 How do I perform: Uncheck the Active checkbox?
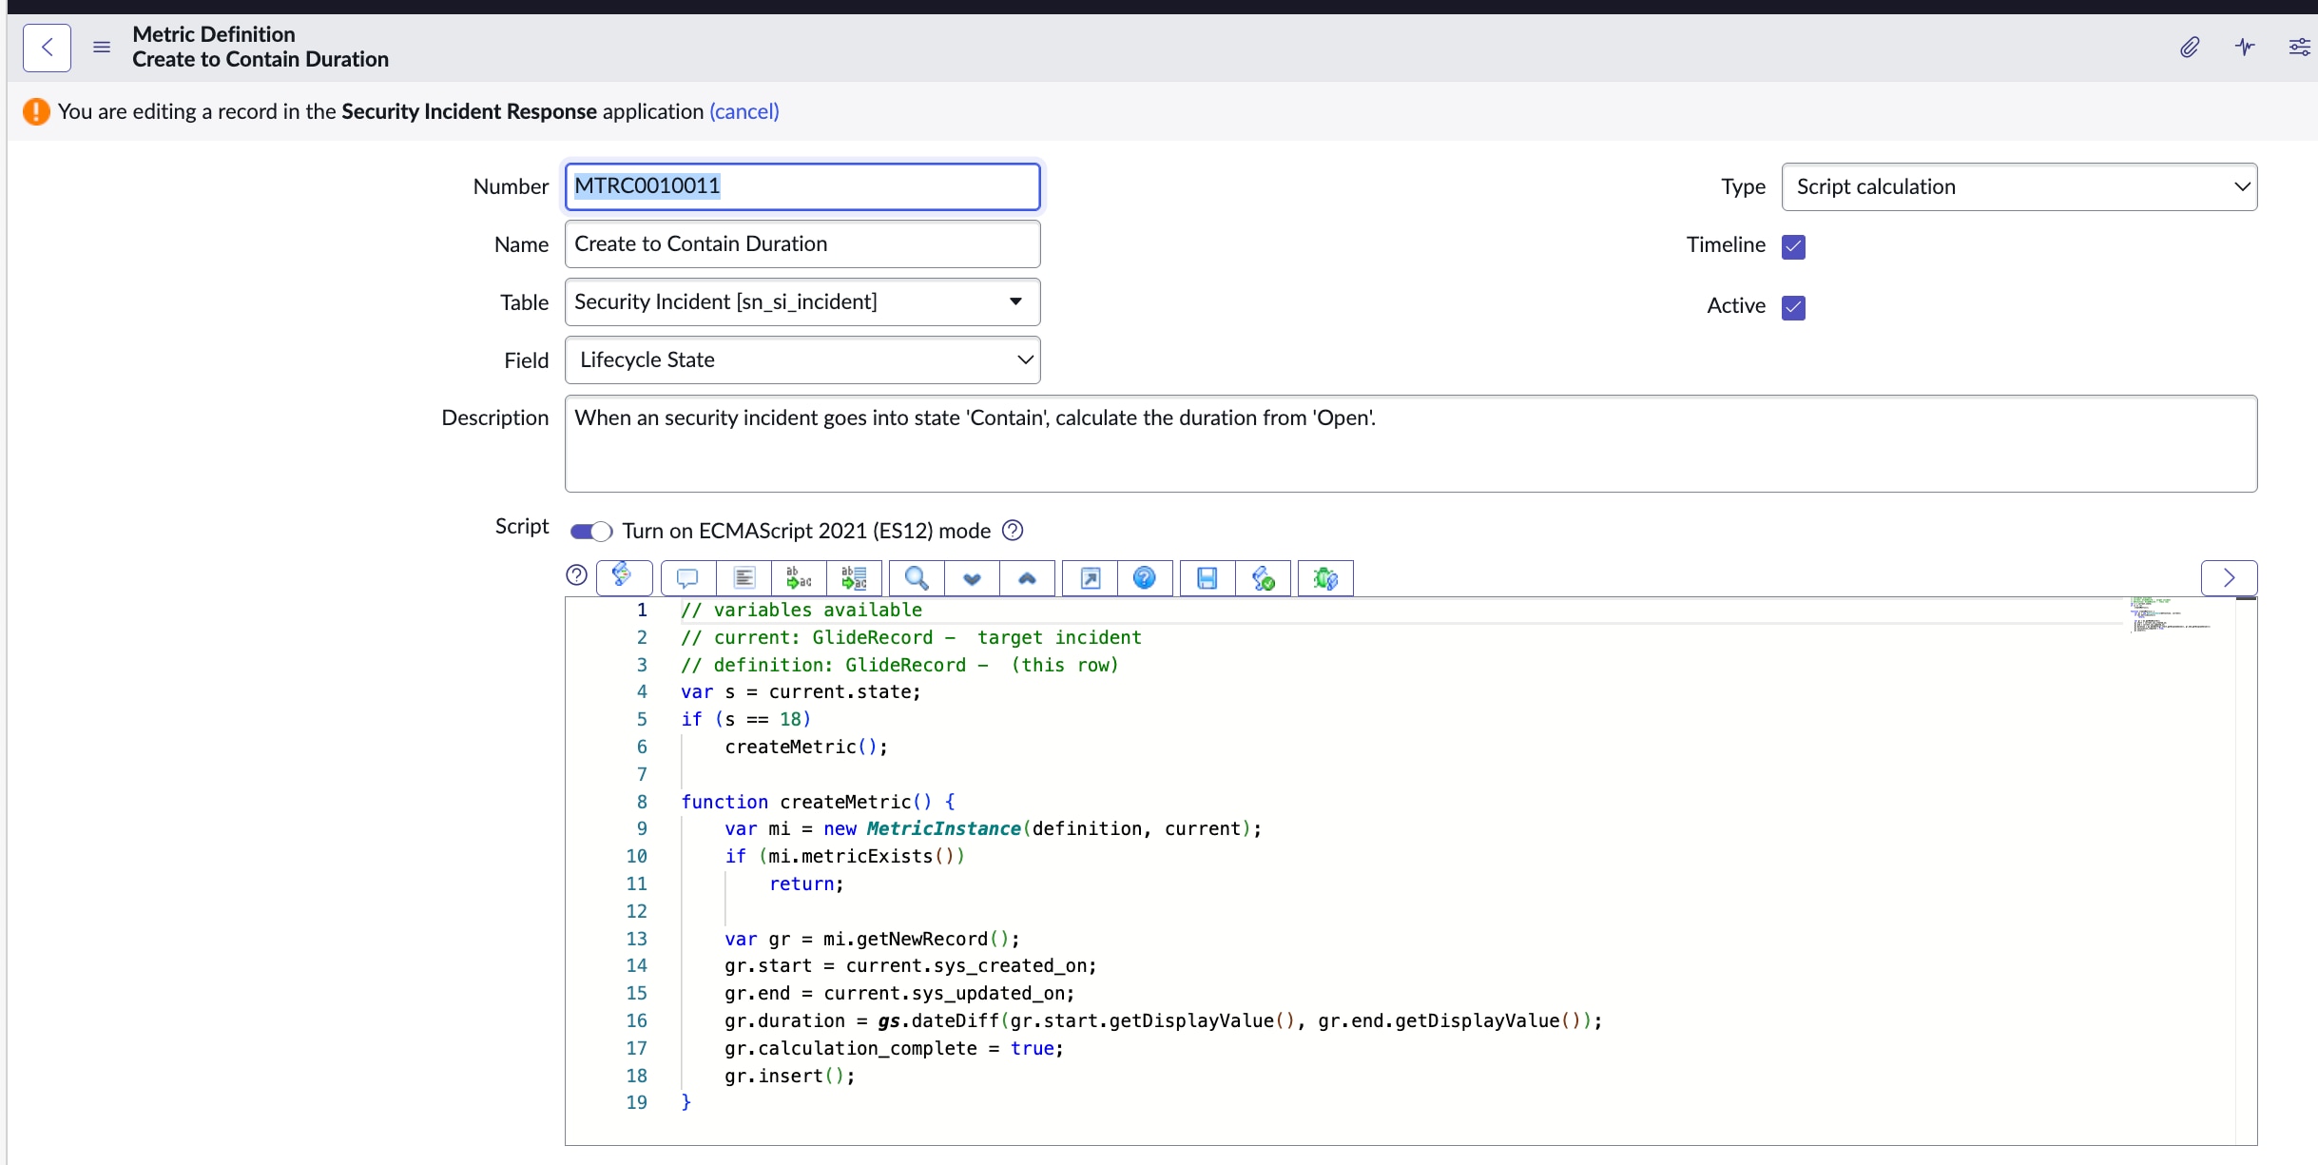click(x=1793, y=307)
